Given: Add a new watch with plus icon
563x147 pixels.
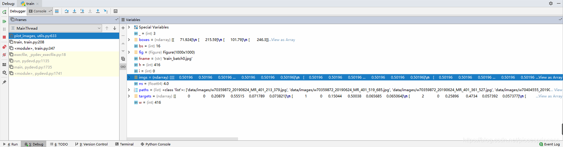Looking at the screenshot, I should (x=123, y=28).
